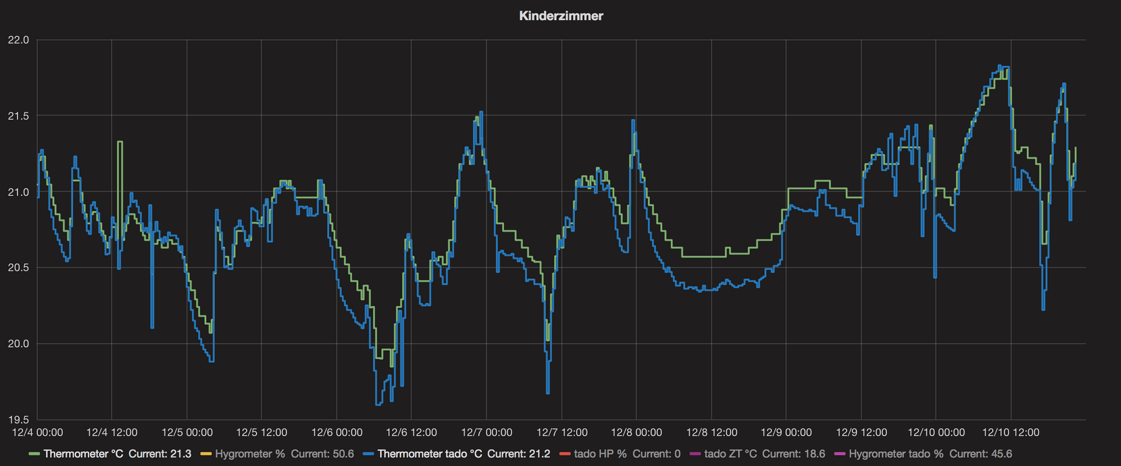Click the 12/8 12:00 x-axis label
Screen dimensions: 1121x466
711,432
